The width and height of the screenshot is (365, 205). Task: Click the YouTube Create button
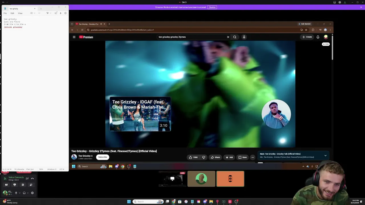[x=307, y=37]
